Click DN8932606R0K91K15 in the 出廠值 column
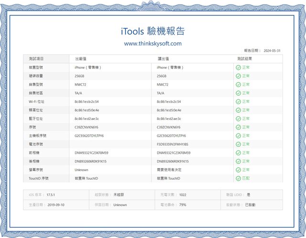This screenshot has width=306, height=238. [90, 162]
